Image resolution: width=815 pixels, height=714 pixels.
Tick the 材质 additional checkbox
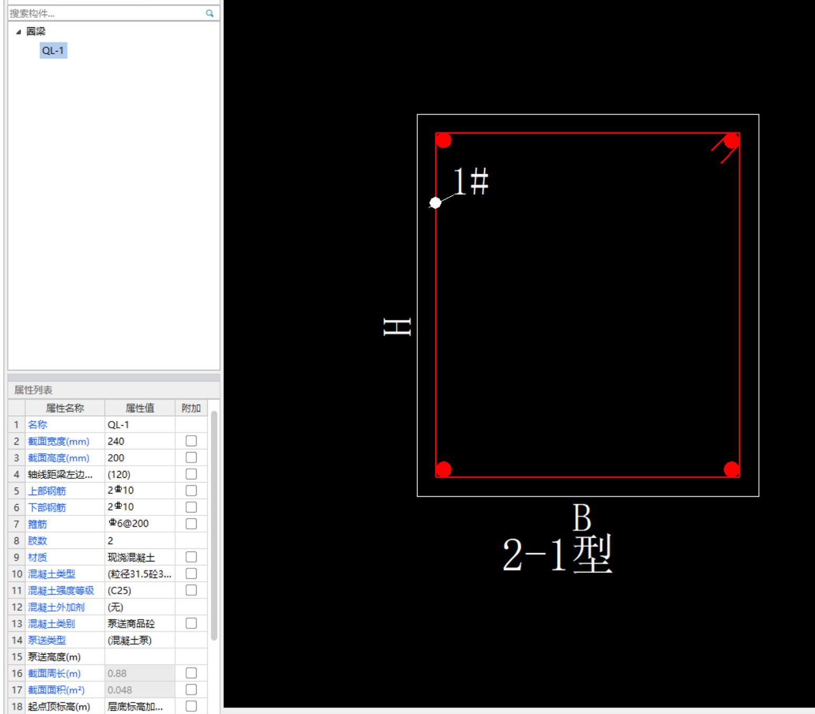pos(191,557)
